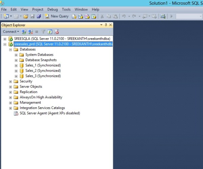
Task: Expand the AlwaysOn High Availability node
Action: tap(10, 97)
